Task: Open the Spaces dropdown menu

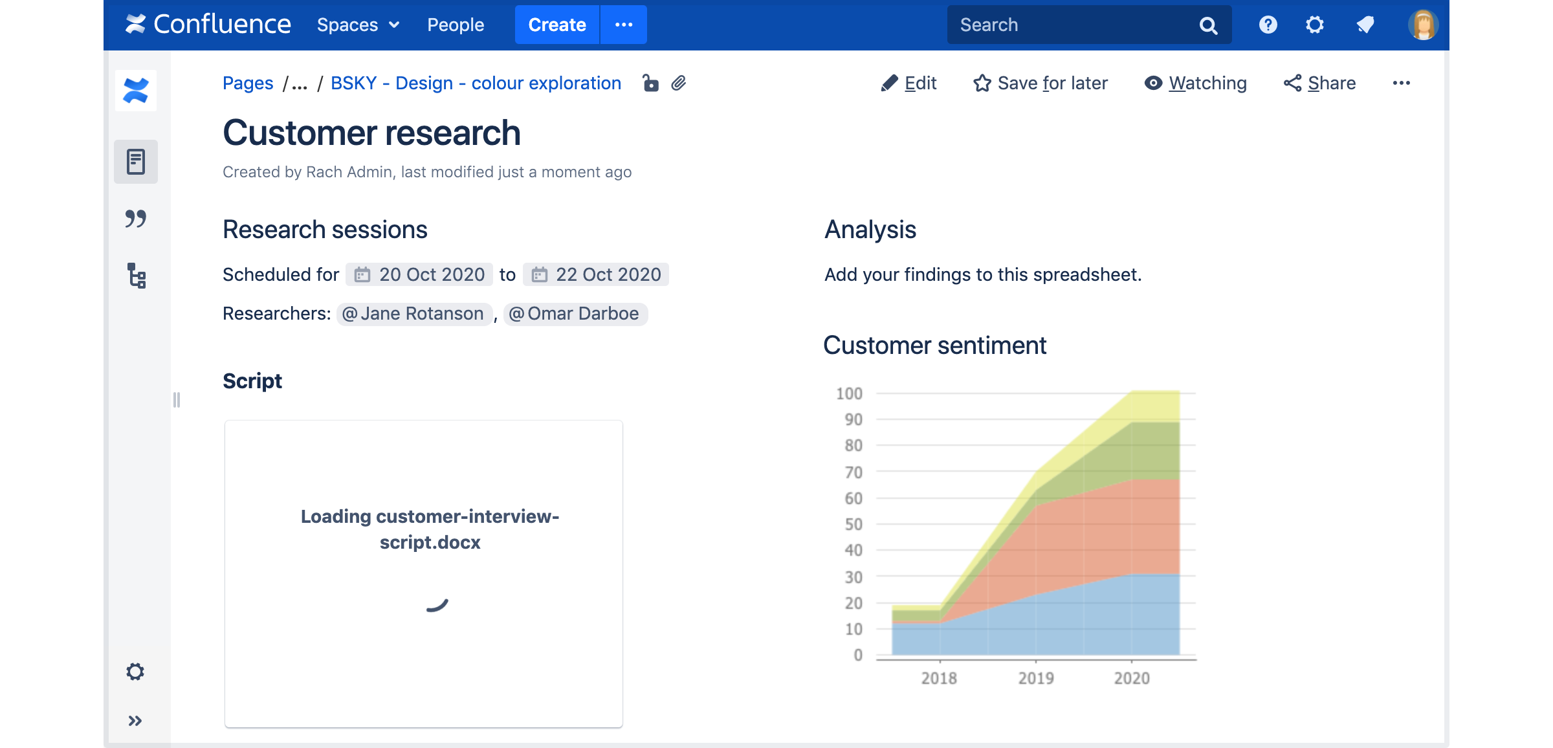Action: point(358,25)
